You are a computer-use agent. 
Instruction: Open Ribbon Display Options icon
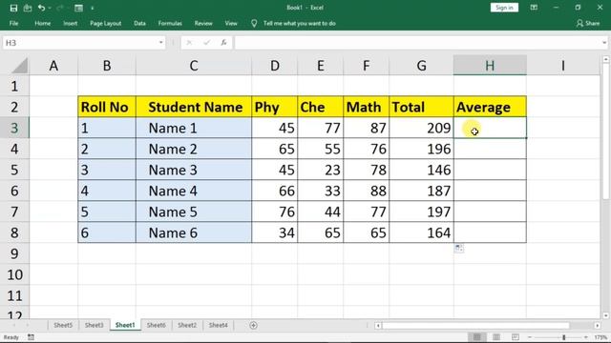tap(534, 8)
